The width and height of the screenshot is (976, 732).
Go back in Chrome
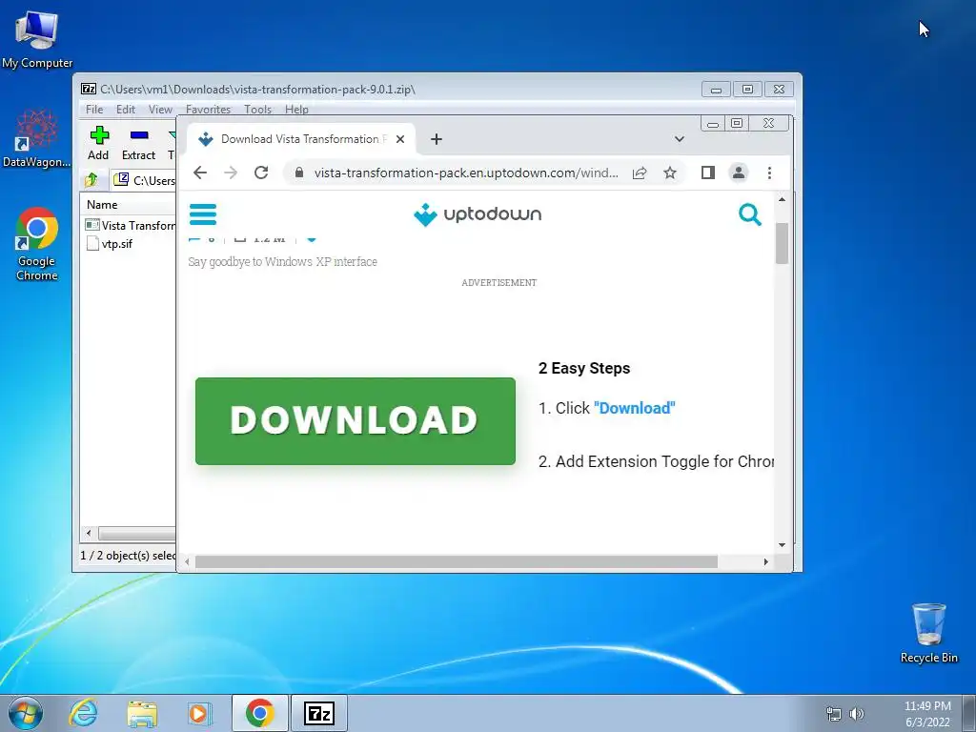[199, 173]
